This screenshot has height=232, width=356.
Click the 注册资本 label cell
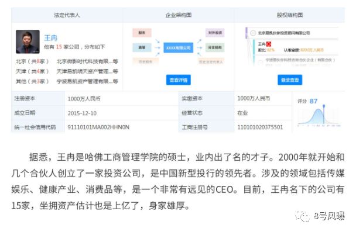(38, 99)
